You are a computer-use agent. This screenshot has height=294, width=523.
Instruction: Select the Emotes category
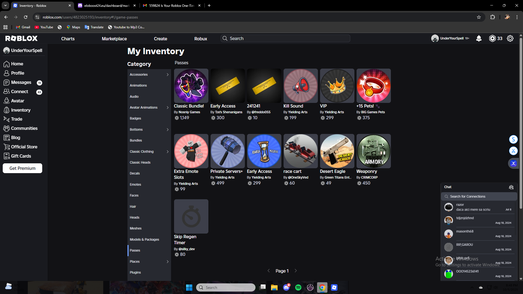(149, 185)
